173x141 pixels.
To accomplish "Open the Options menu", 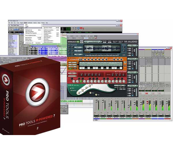I will [x=35, y=23].
